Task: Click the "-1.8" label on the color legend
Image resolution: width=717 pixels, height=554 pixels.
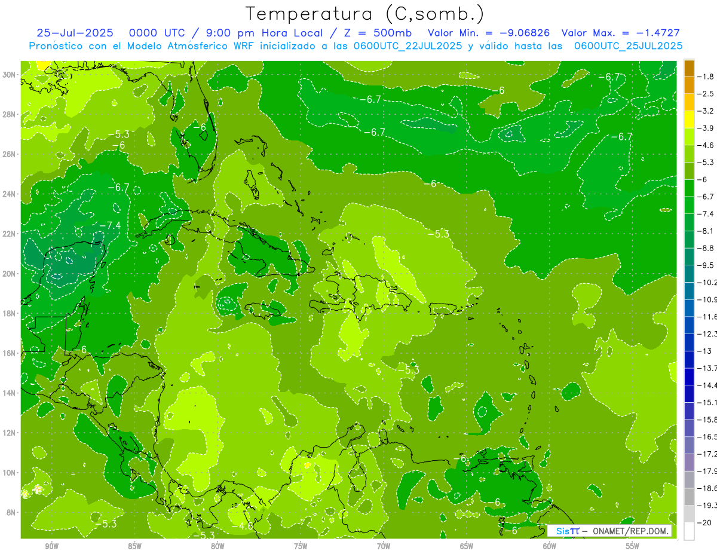Action: pyautogui.click(x=706, y=76)
